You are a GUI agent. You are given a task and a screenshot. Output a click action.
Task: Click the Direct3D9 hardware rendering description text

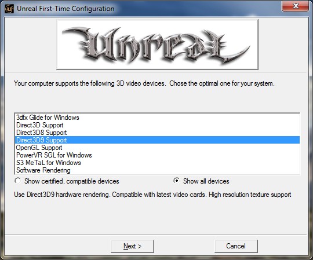pos(152,195)
